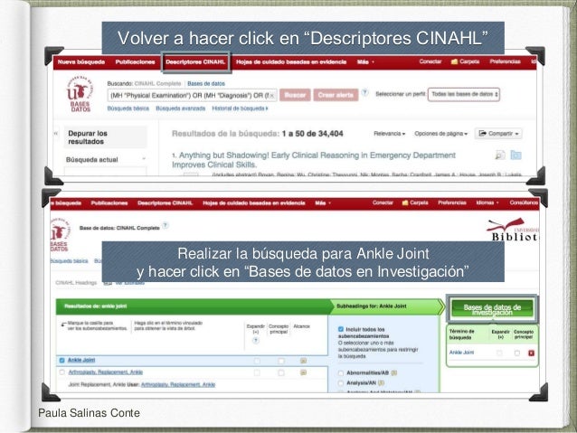The image size is (577, 433).
Task: Toggle the Ankle Joint heading checkbox
Action: coord(61,360)
